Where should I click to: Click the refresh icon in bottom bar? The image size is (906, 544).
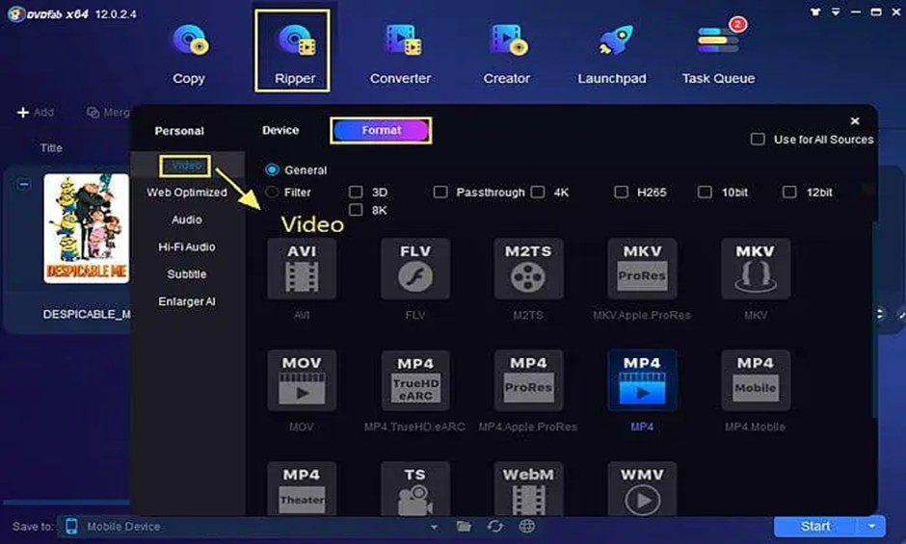[495, 526]
